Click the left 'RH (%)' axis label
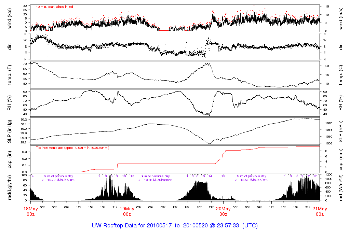 pyautogui.click(x=9, y=103)
